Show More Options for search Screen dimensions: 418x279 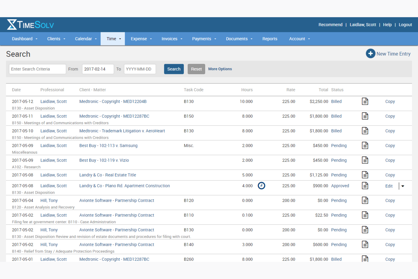pos(220,69)
